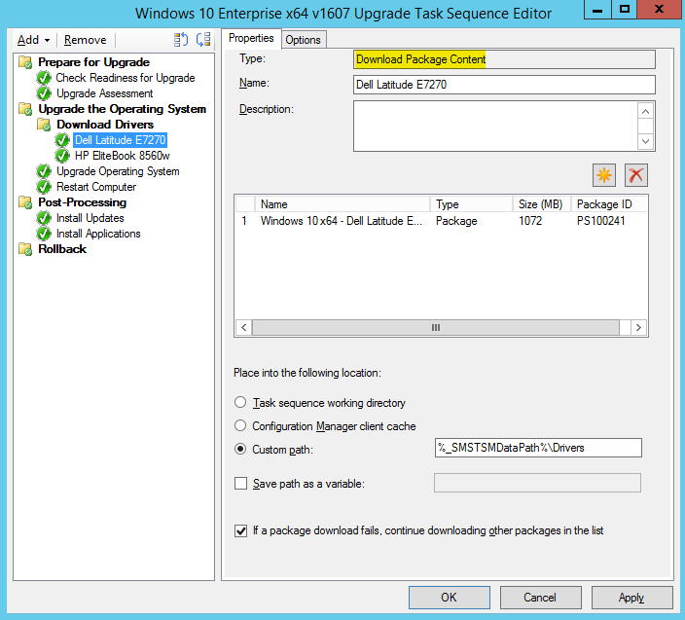Click the Post-Processing folder icon
Image resolution: width=685 pixels, height=620 pixels.
25,202
